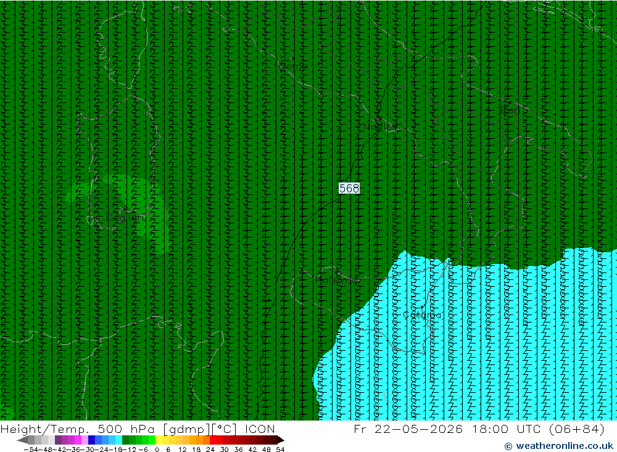Pick the dark green -12 legend swatch
617x452 pixels.
point(125,440)
